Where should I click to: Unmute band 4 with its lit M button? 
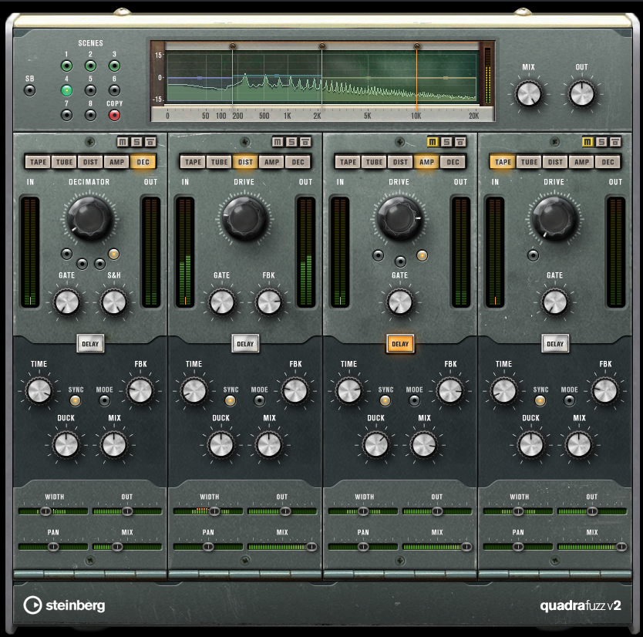coord(587,142)
